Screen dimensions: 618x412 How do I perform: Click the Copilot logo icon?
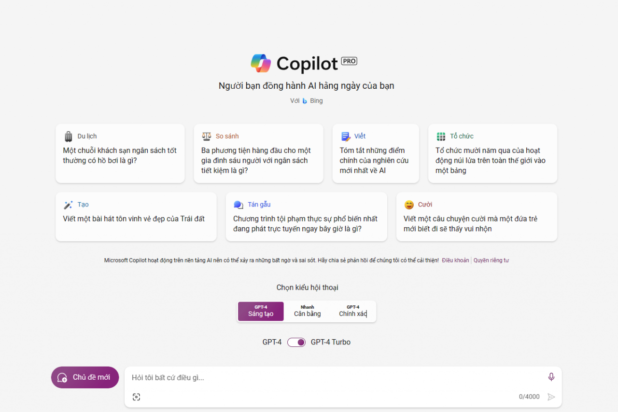tap(261, 63)
